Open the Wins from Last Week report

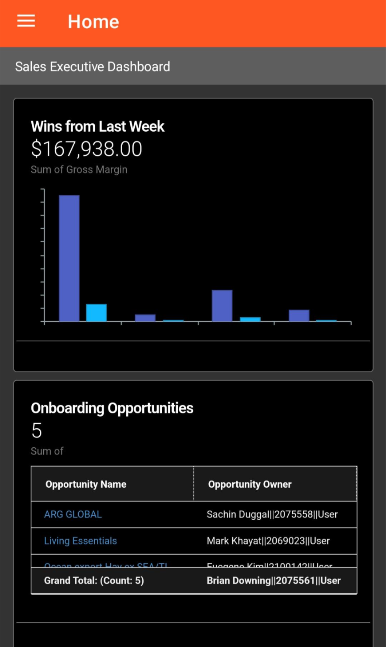98,126
